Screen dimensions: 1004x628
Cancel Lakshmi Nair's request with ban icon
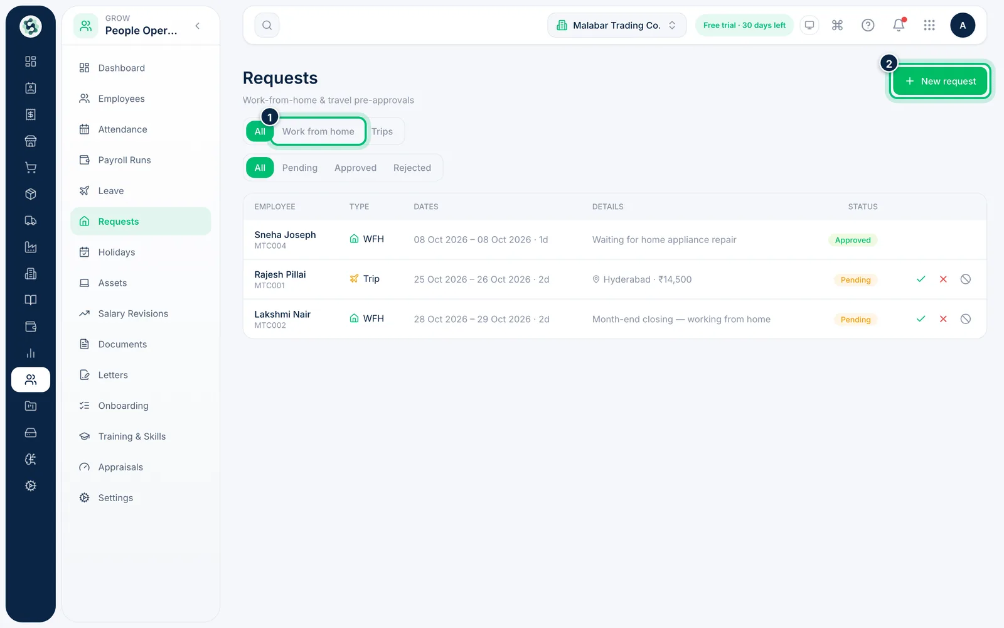click(x=966, y=319)
